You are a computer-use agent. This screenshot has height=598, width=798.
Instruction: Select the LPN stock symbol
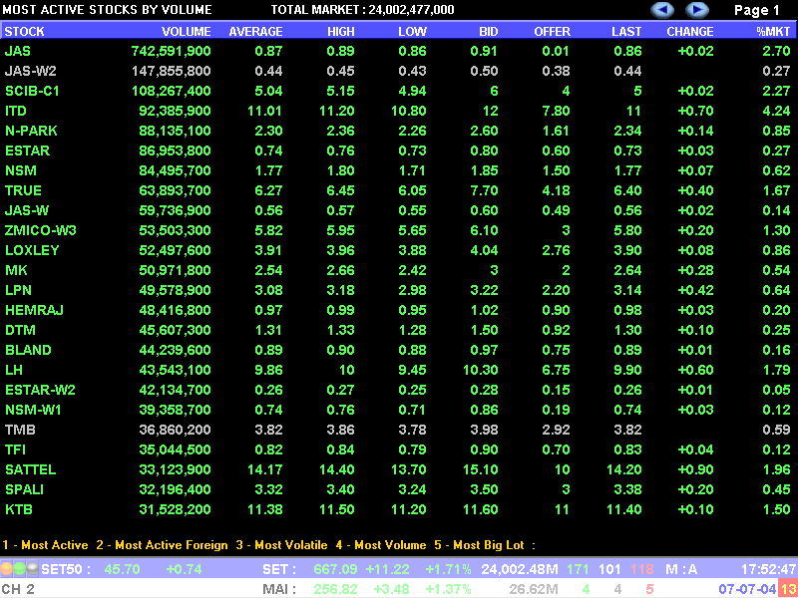[19, 290]
